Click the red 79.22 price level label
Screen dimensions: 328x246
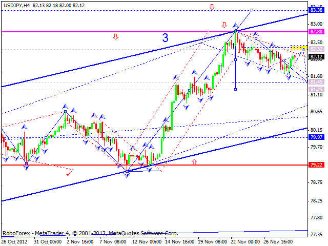coord(316,165)
